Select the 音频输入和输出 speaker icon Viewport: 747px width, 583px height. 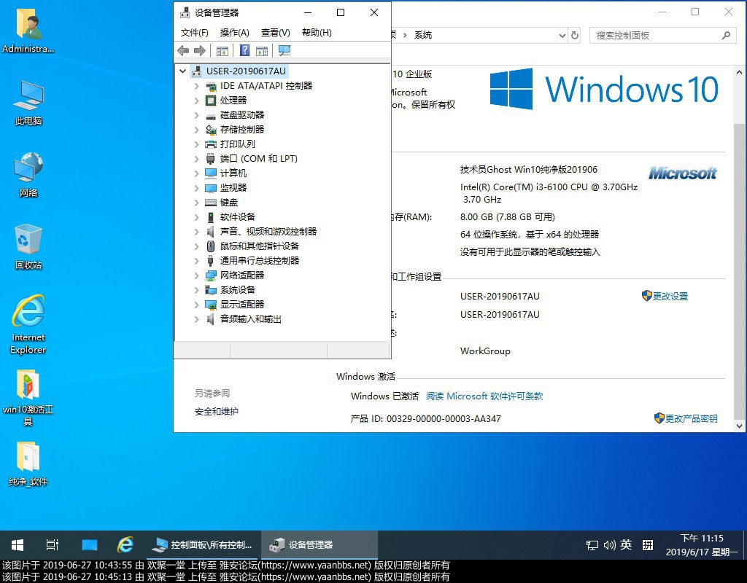click(x=211, y=319)
